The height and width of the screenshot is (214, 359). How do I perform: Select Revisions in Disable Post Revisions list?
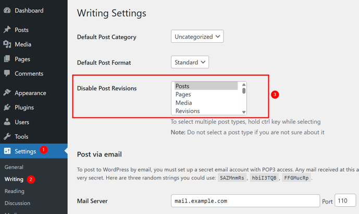pyautogui.click(x=206, y=111)
